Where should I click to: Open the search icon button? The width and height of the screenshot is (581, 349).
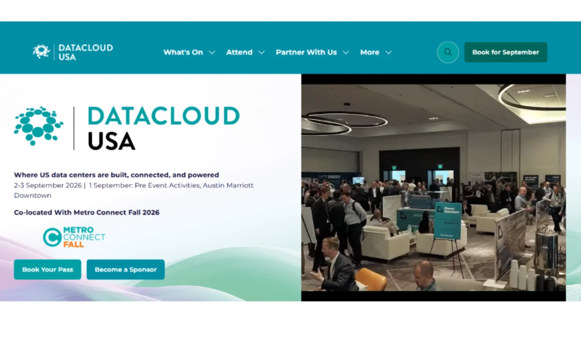coord(448,52)
